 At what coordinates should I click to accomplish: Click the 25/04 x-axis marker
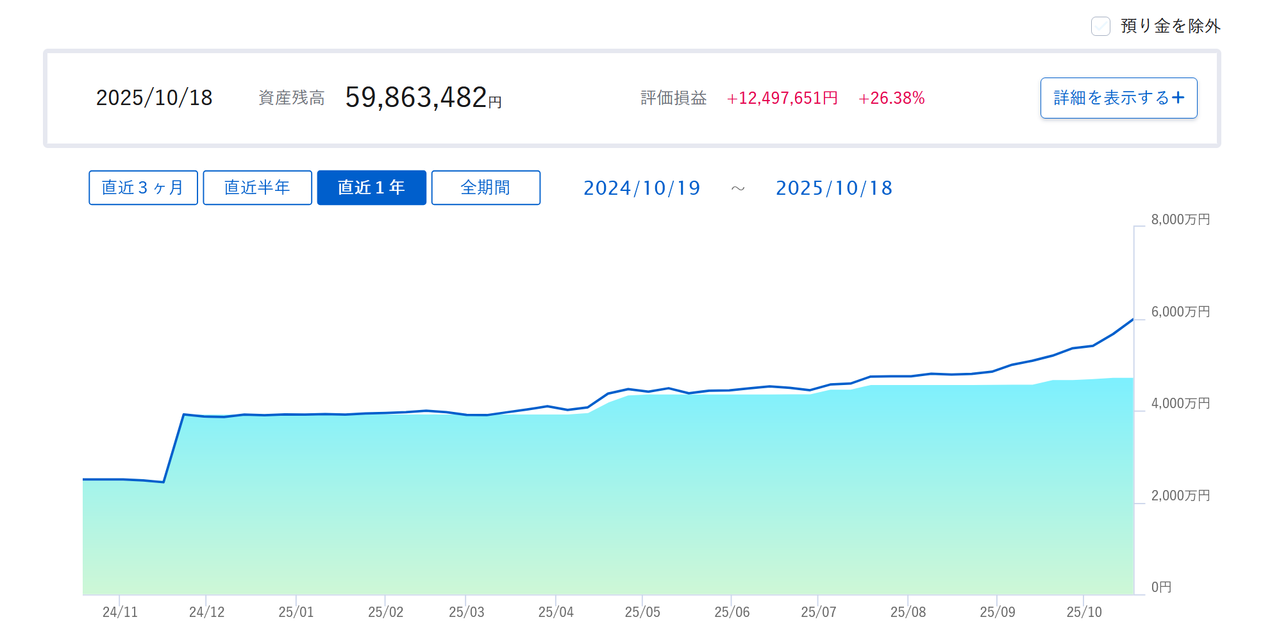coord(556,612)
